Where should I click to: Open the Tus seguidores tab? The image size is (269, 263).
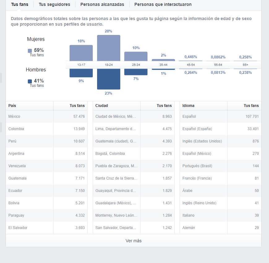click(x=54, y=4)
